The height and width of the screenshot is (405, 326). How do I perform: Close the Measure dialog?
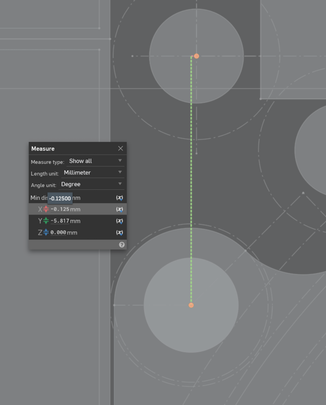pyautogui.click(x=120, y=149)
